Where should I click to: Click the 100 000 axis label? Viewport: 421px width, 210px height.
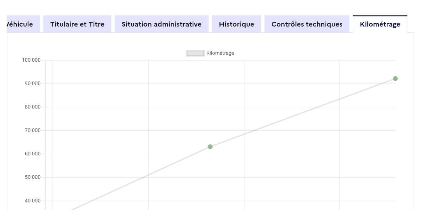click(31, 60)
